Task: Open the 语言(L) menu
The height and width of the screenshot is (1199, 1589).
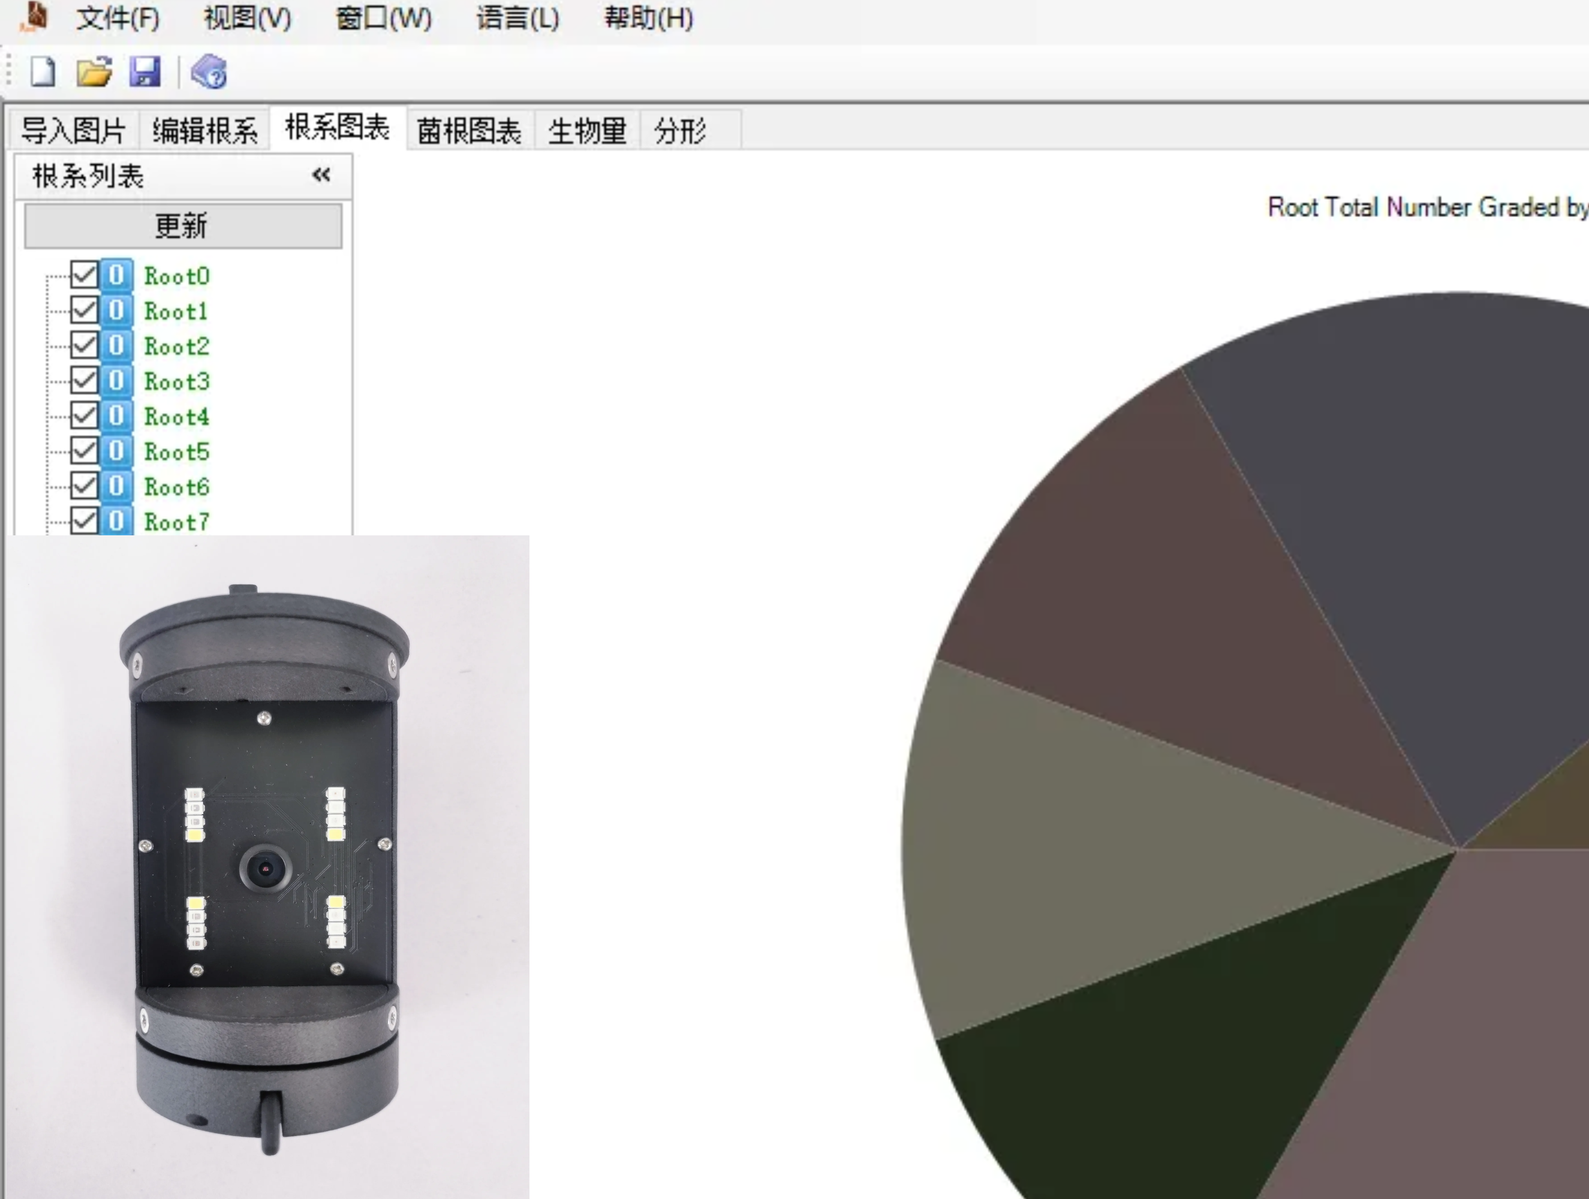Action: pos(517,18)
